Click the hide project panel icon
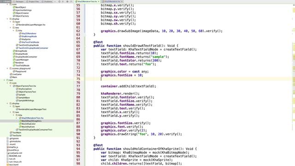This screenshot has height=166, width=295. [x=71, y=1]
